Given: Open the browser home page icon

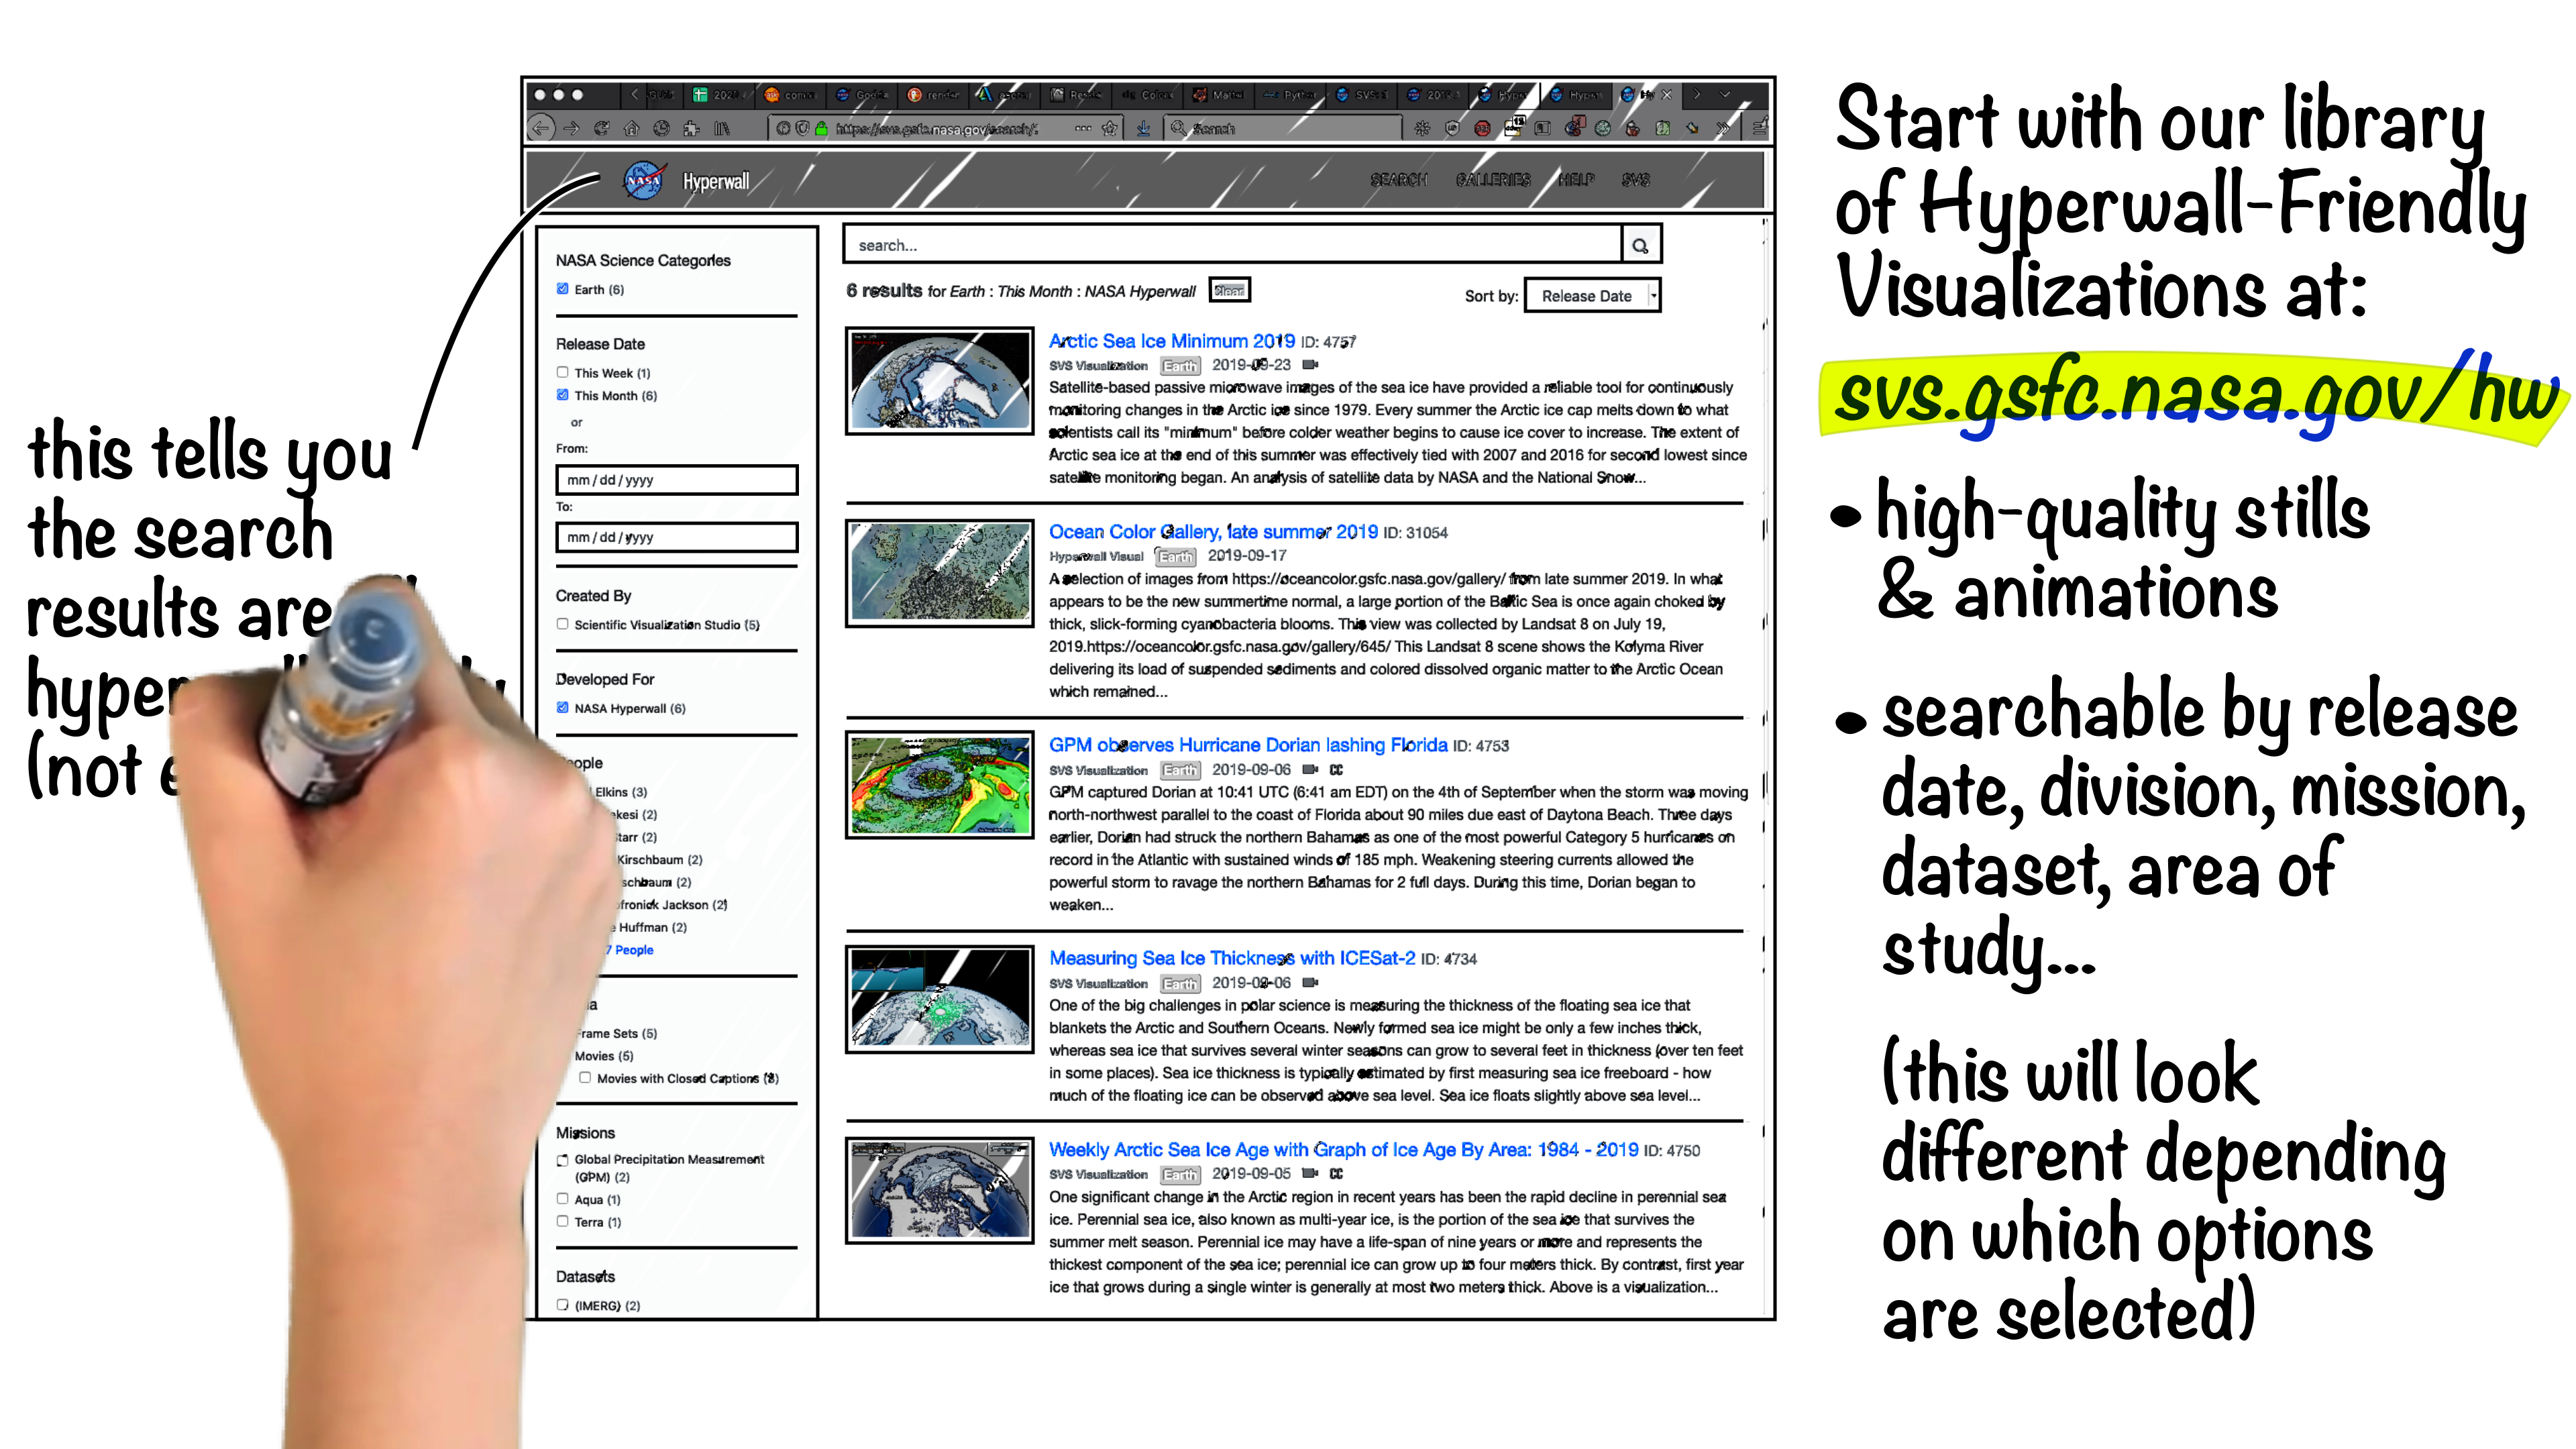Looking at the screenshot, I should 631,128.
